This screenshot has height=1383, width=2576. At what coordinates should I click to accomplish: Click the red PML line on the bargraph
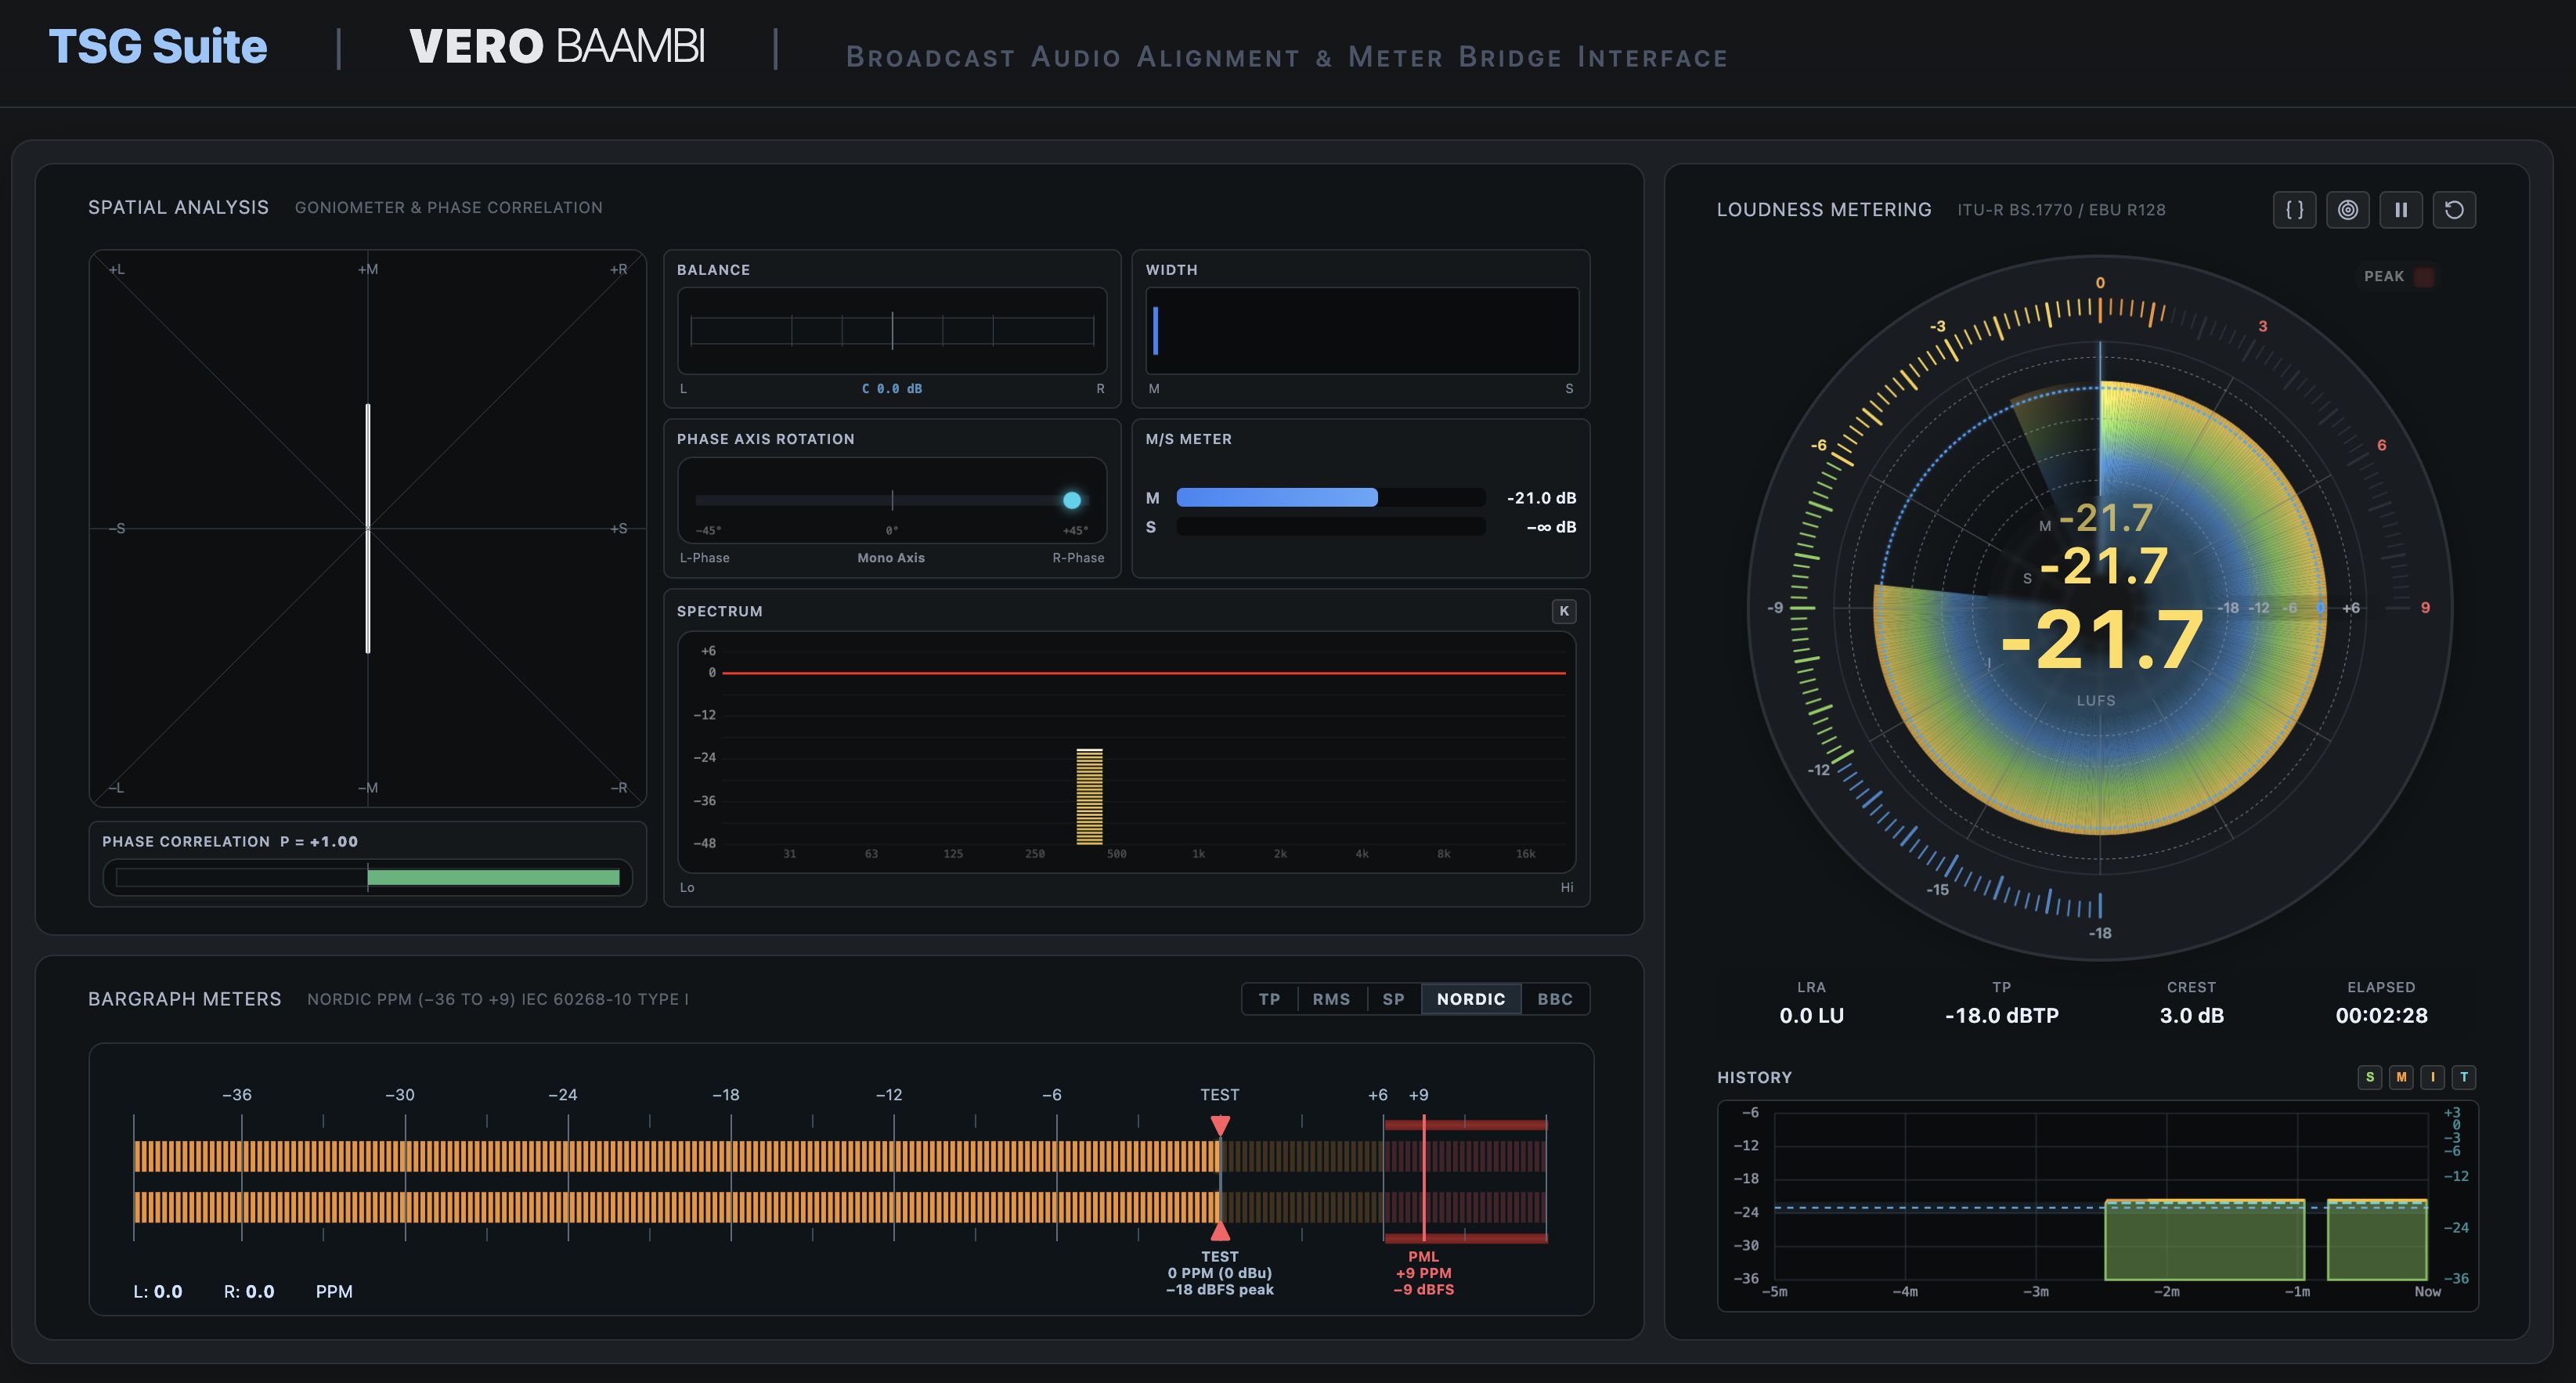coord(1423,1179)
